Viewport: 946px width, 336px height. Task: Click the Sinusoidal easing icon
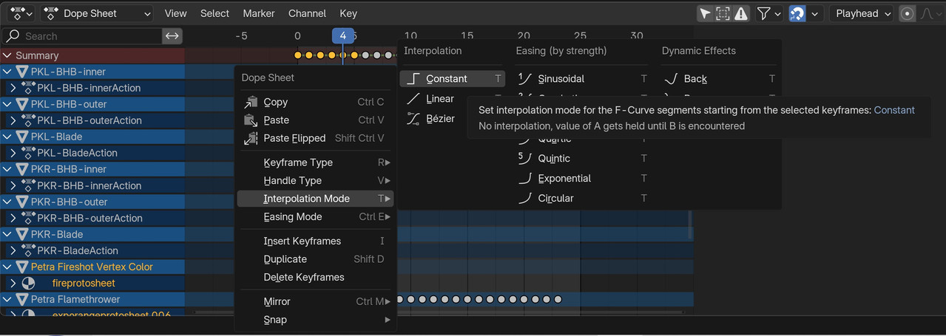pos(525,78)
